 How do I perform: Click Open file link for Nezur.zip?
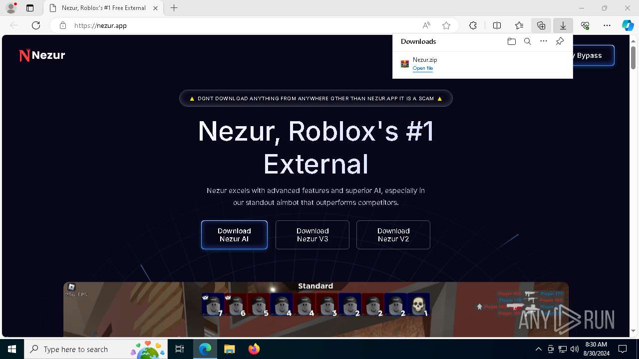pos(423,68)
